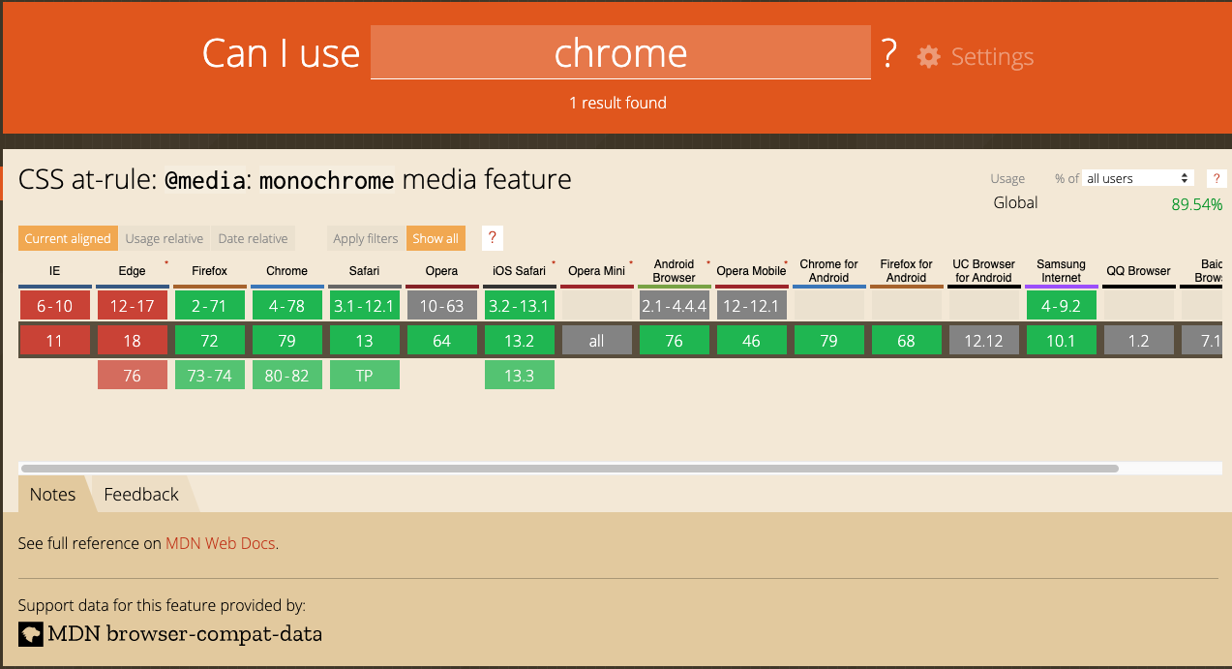Screen dimensions: 1232x669
Task: Focus the search field containing "chrome"
Action: (x=620, y=53)
